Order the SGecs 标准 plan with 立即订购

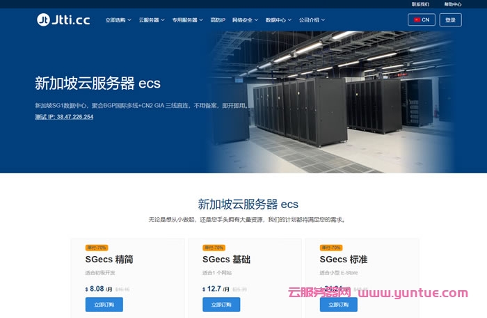coord(339,305)
